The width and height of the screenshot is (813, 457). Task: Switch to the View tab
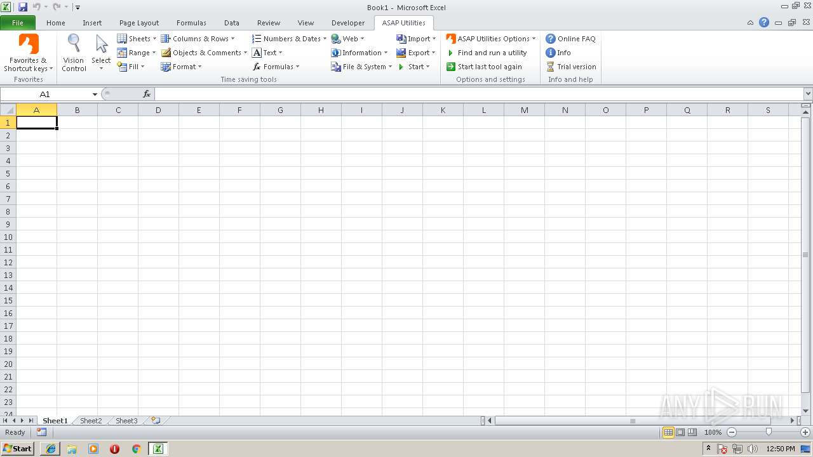point(306,23)
